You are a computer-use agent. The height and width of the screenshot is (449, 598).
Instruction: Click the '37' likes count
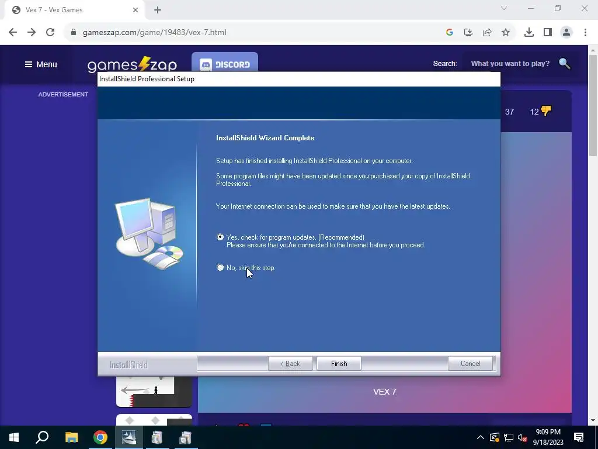coord(509,112)
